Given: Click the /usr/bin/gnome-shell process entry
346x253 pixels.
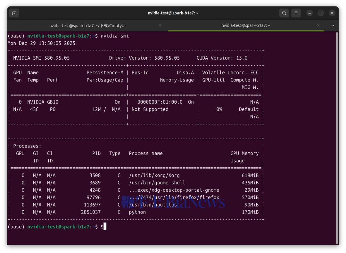Looking at the screenshot, I should [157, 183].
